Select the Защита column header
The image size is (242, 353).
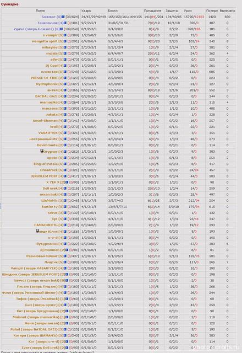[172, 11]
